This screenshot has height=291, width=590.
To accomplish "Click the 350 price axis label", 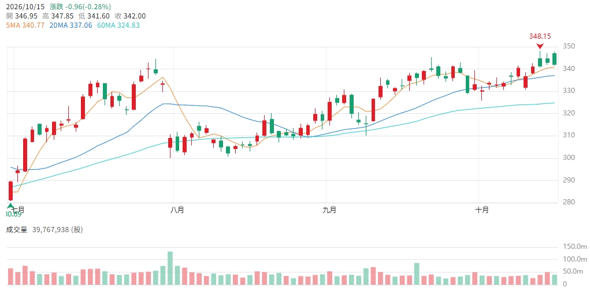I will pyautogui.click(x=569, y=46).
